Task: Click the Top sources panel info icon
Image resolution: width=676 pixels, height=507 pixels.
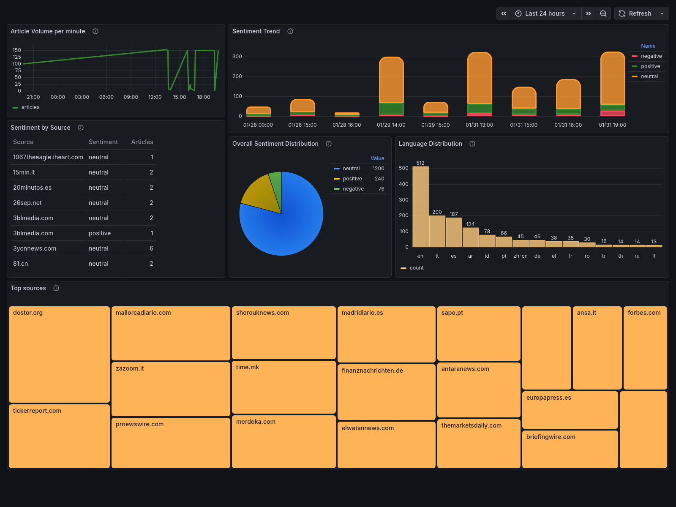Action: [56, 288]
